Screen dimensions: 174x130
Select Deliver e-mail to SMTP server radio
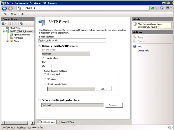click(40, 46)
